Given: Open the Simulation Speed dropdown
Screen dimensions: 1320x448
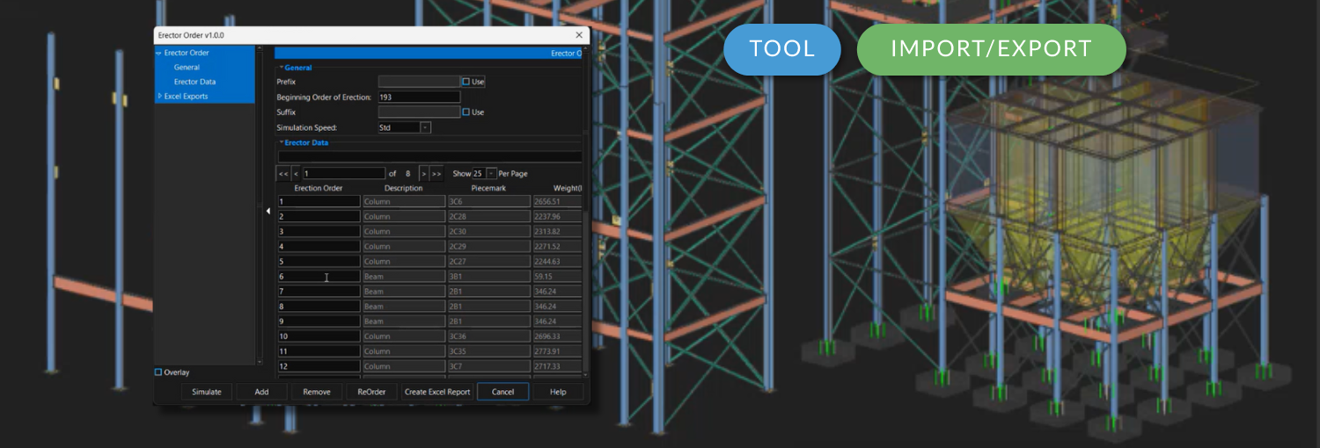Looking at the screenshot, I should 425,127.
